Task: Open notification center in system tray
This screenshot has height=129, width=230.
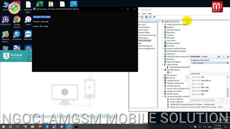Action: click(226, 126)
